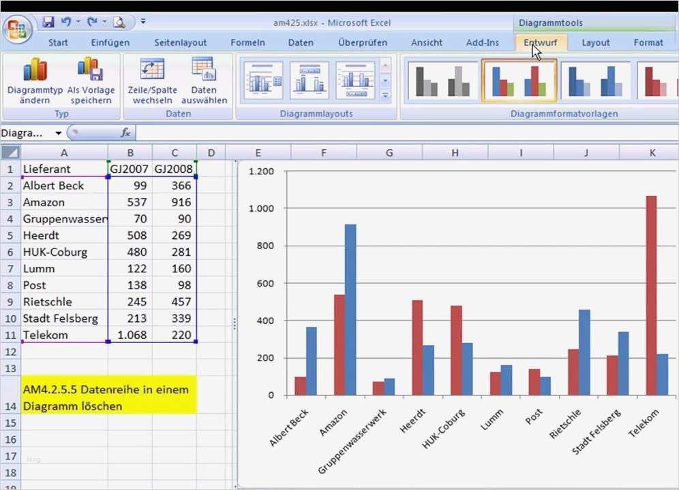The height and width of the screenshot is (490, 679).
Task: Save workbook via quick access disk icon
Action: (x=48, y=22)
